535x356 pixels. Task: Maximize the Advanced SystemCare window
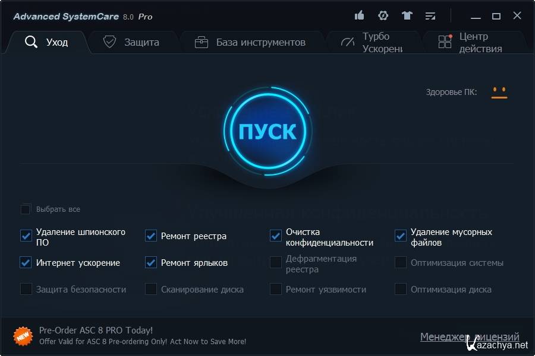[x=496, y=16]
